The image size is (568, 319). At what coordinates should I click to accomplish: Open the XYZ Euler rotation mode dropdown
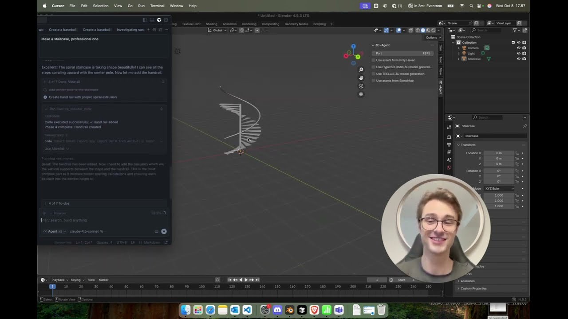[499, 189]
